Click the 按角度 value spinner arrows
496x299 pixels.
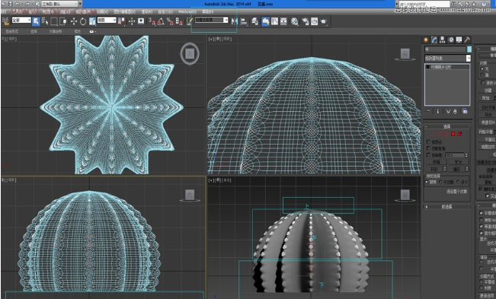tap(466, 155)
